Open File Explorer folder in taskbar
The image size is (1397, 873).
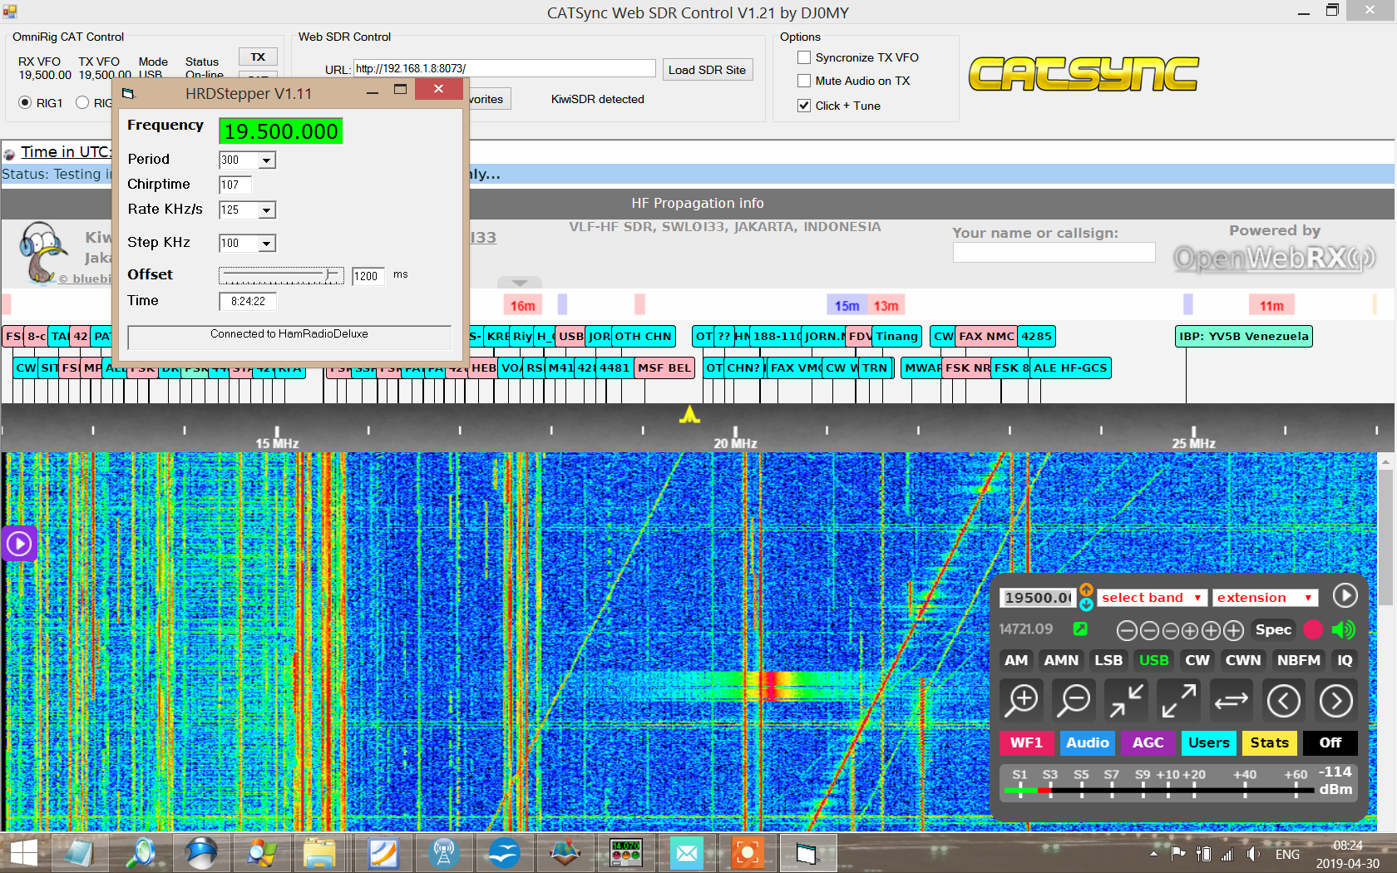tap(319, 853)
